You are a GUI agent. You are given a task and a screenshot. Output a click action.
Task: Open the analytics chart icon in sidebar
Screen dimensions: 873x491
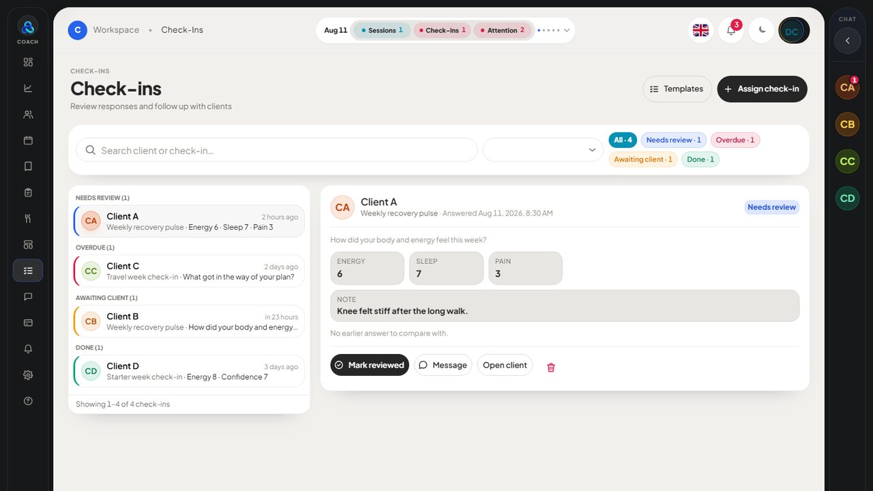(28, 88)
